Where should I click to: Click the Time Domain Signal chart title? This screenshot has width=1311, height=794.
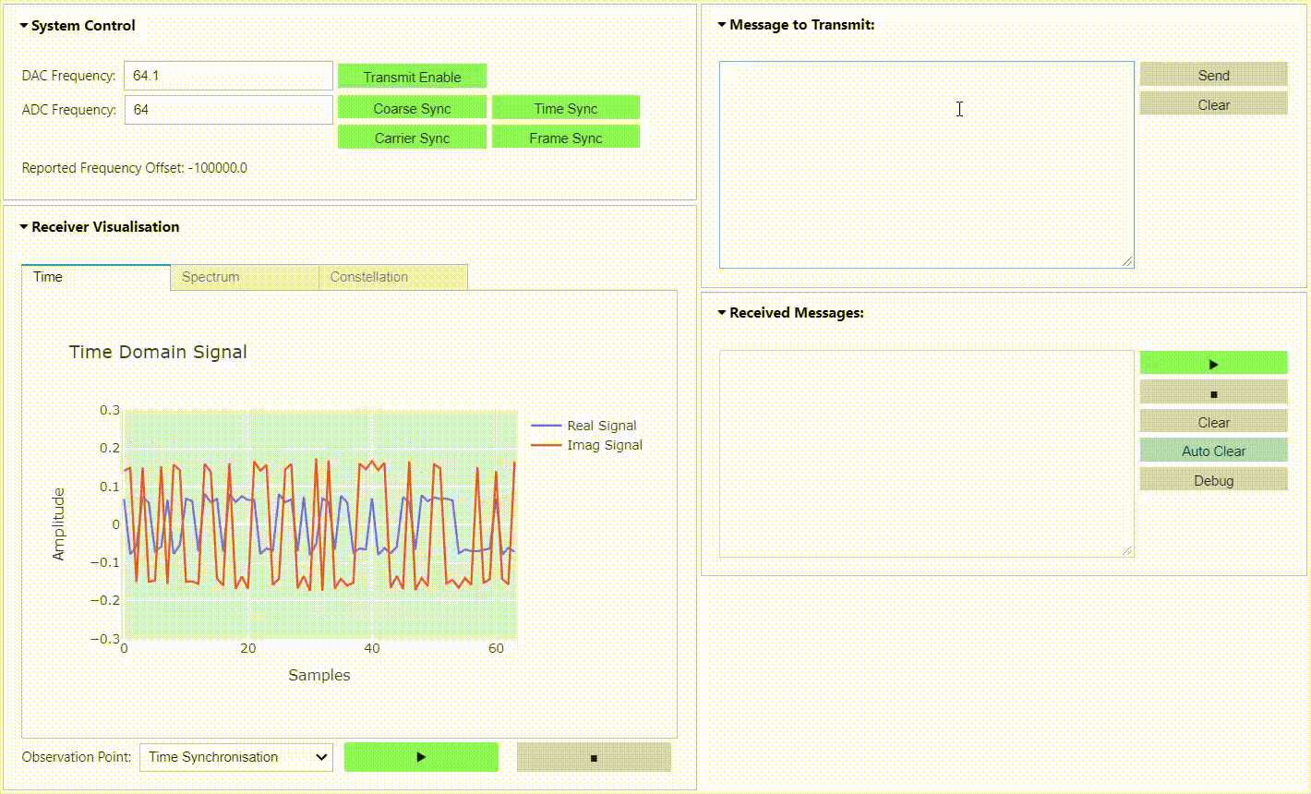158,352
